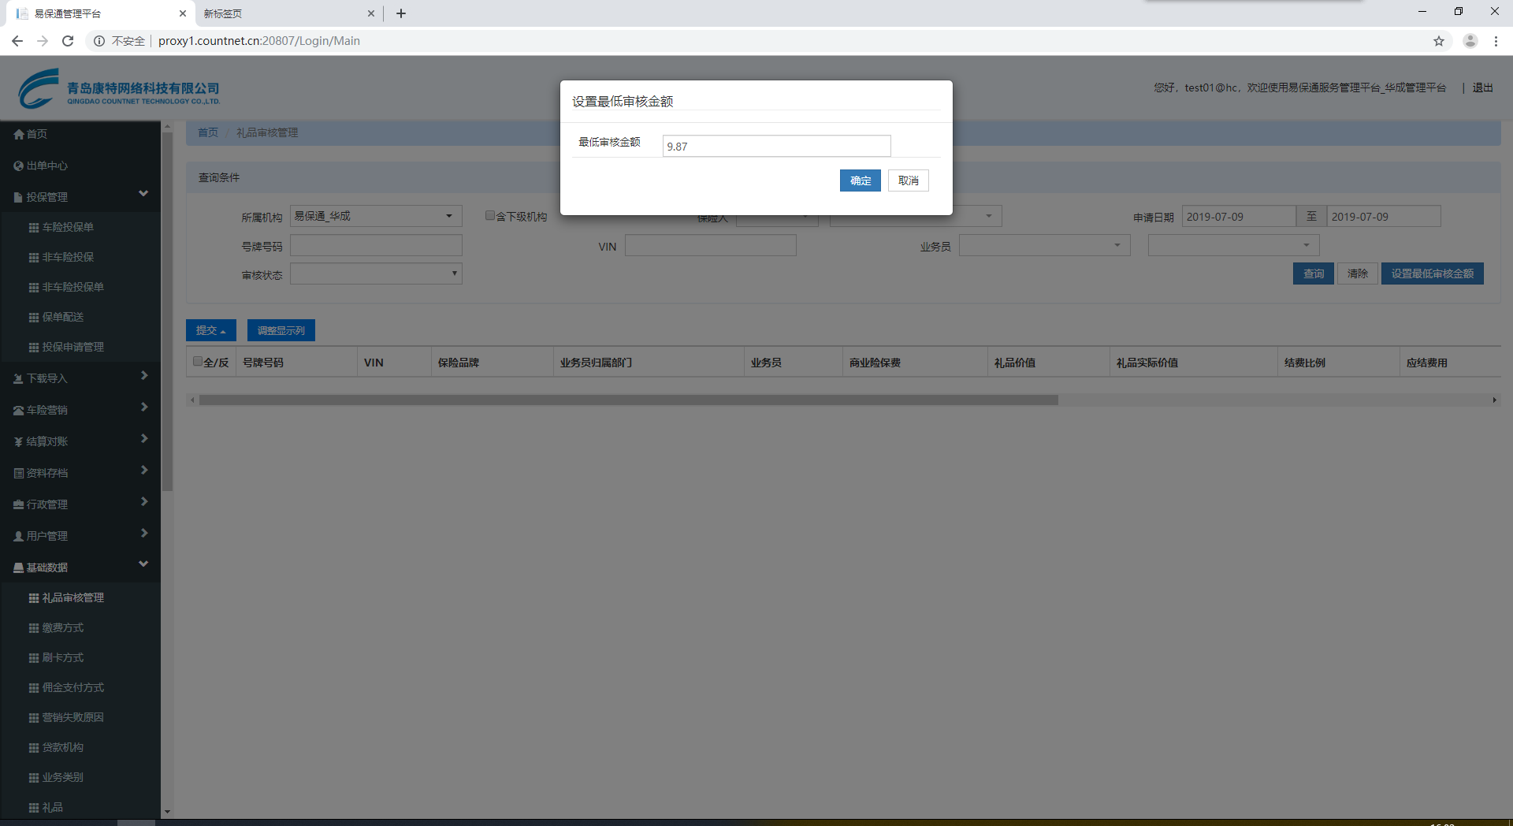1513x826 pixels.
Task: Click the grid icon beside 投保申请管理
Action: pos(34,348)
